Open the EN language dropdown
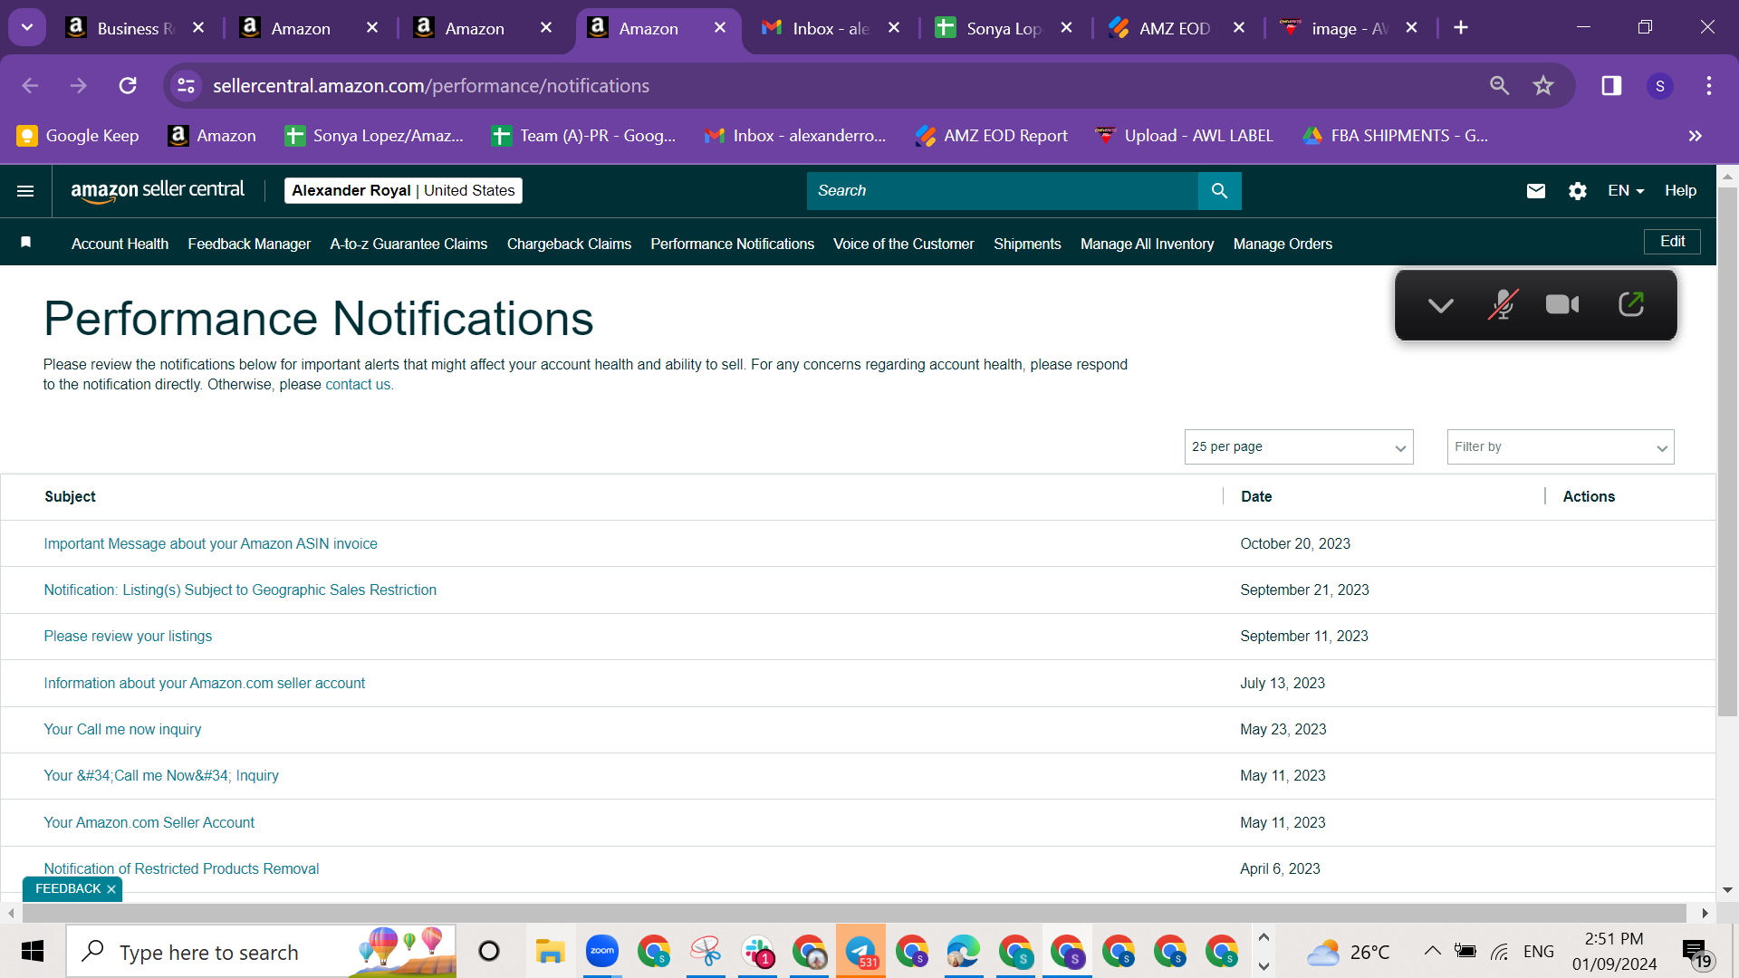The height and width of the screenshot is (978, 1739). 1625,191
